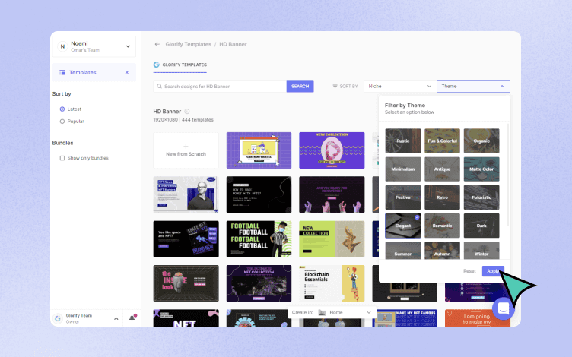Select the Minimalism theme tile

(x=402, y=169)
